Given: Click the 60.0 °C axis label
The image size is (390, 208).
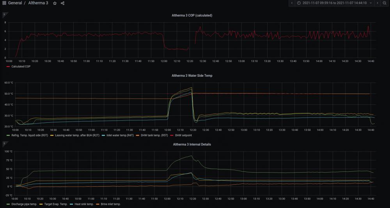Looking at the screenshot, I should click(9, 83).
